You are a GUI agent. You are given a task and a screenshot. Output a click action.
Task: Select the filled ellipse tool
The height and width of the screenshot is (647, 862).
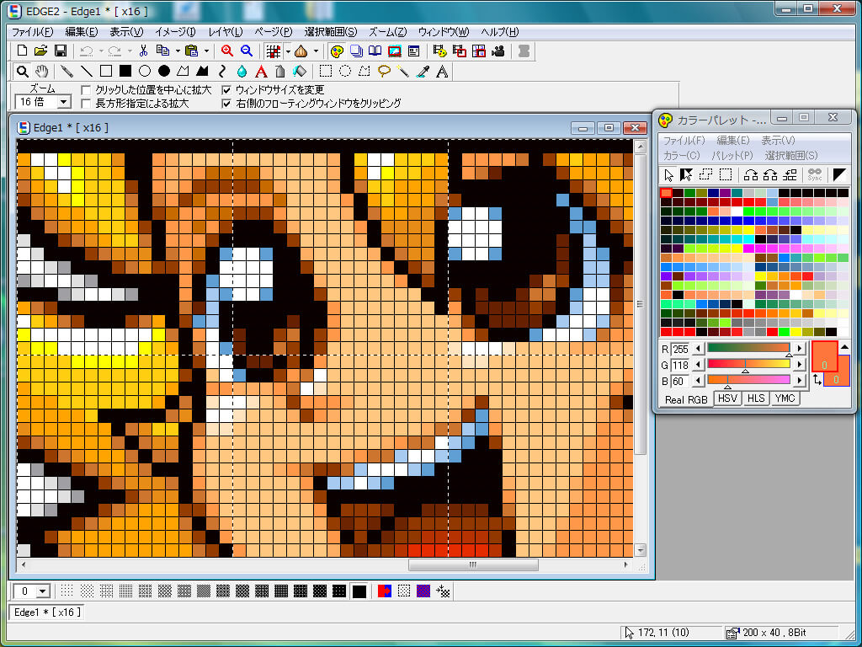[x=164, y=71]
